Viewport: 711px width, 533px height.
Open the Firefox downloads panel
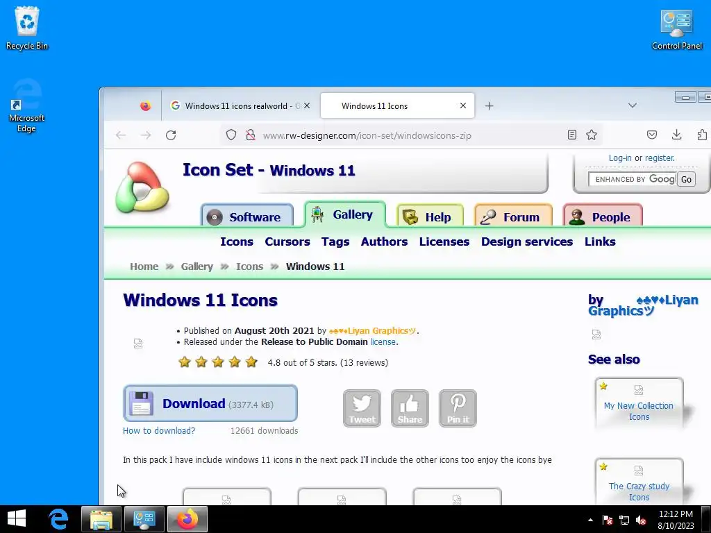click(x=676, y=135)
